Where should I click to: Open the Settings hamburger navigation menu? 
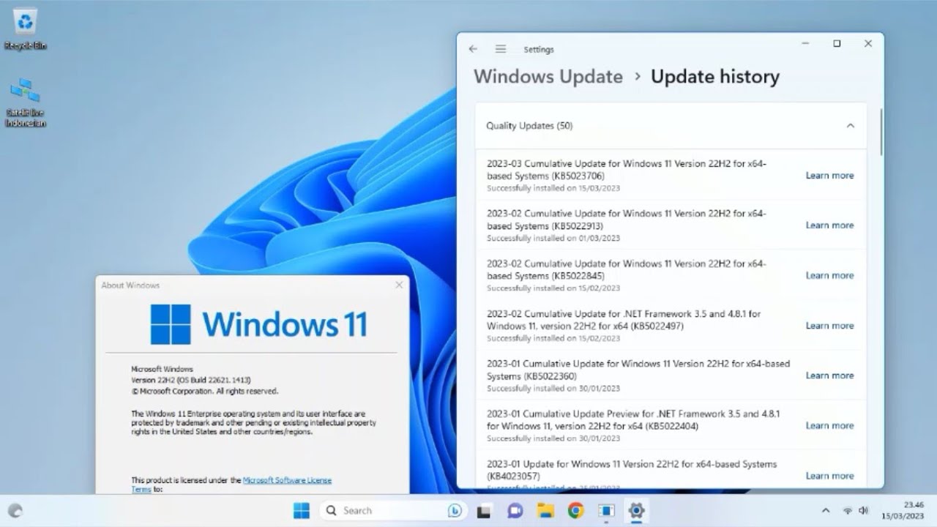click(x=501, y=49)
